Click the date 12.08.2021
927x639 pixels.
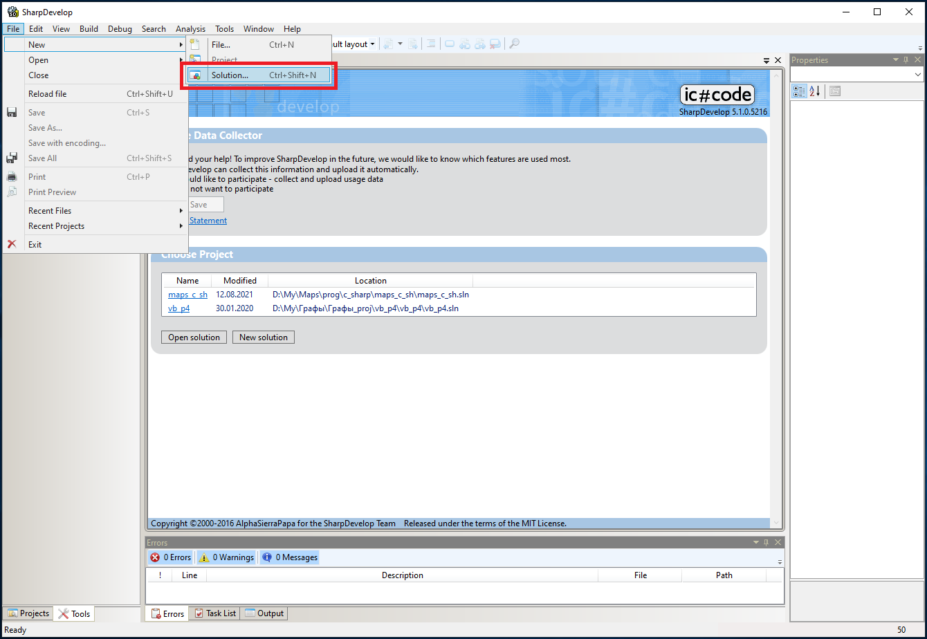click(236, 295)
